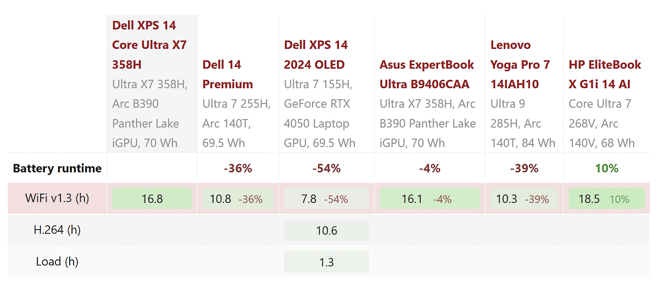Select the Load (h) row label
The height and width of the screenshot is (290, 659).
(x=57, y=261)
